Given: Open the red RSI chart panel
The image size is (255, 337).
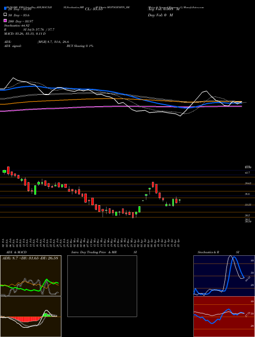Looking at the screenshot, I should [224, 317].
